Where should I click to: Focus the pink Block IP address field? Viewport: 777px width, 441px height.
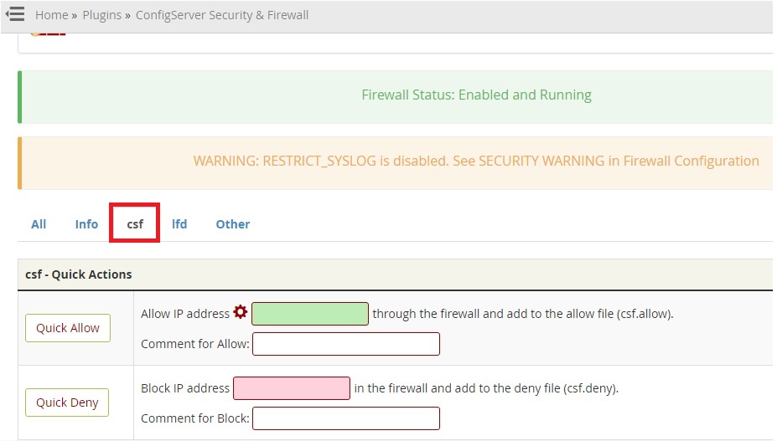click(292, 388)
